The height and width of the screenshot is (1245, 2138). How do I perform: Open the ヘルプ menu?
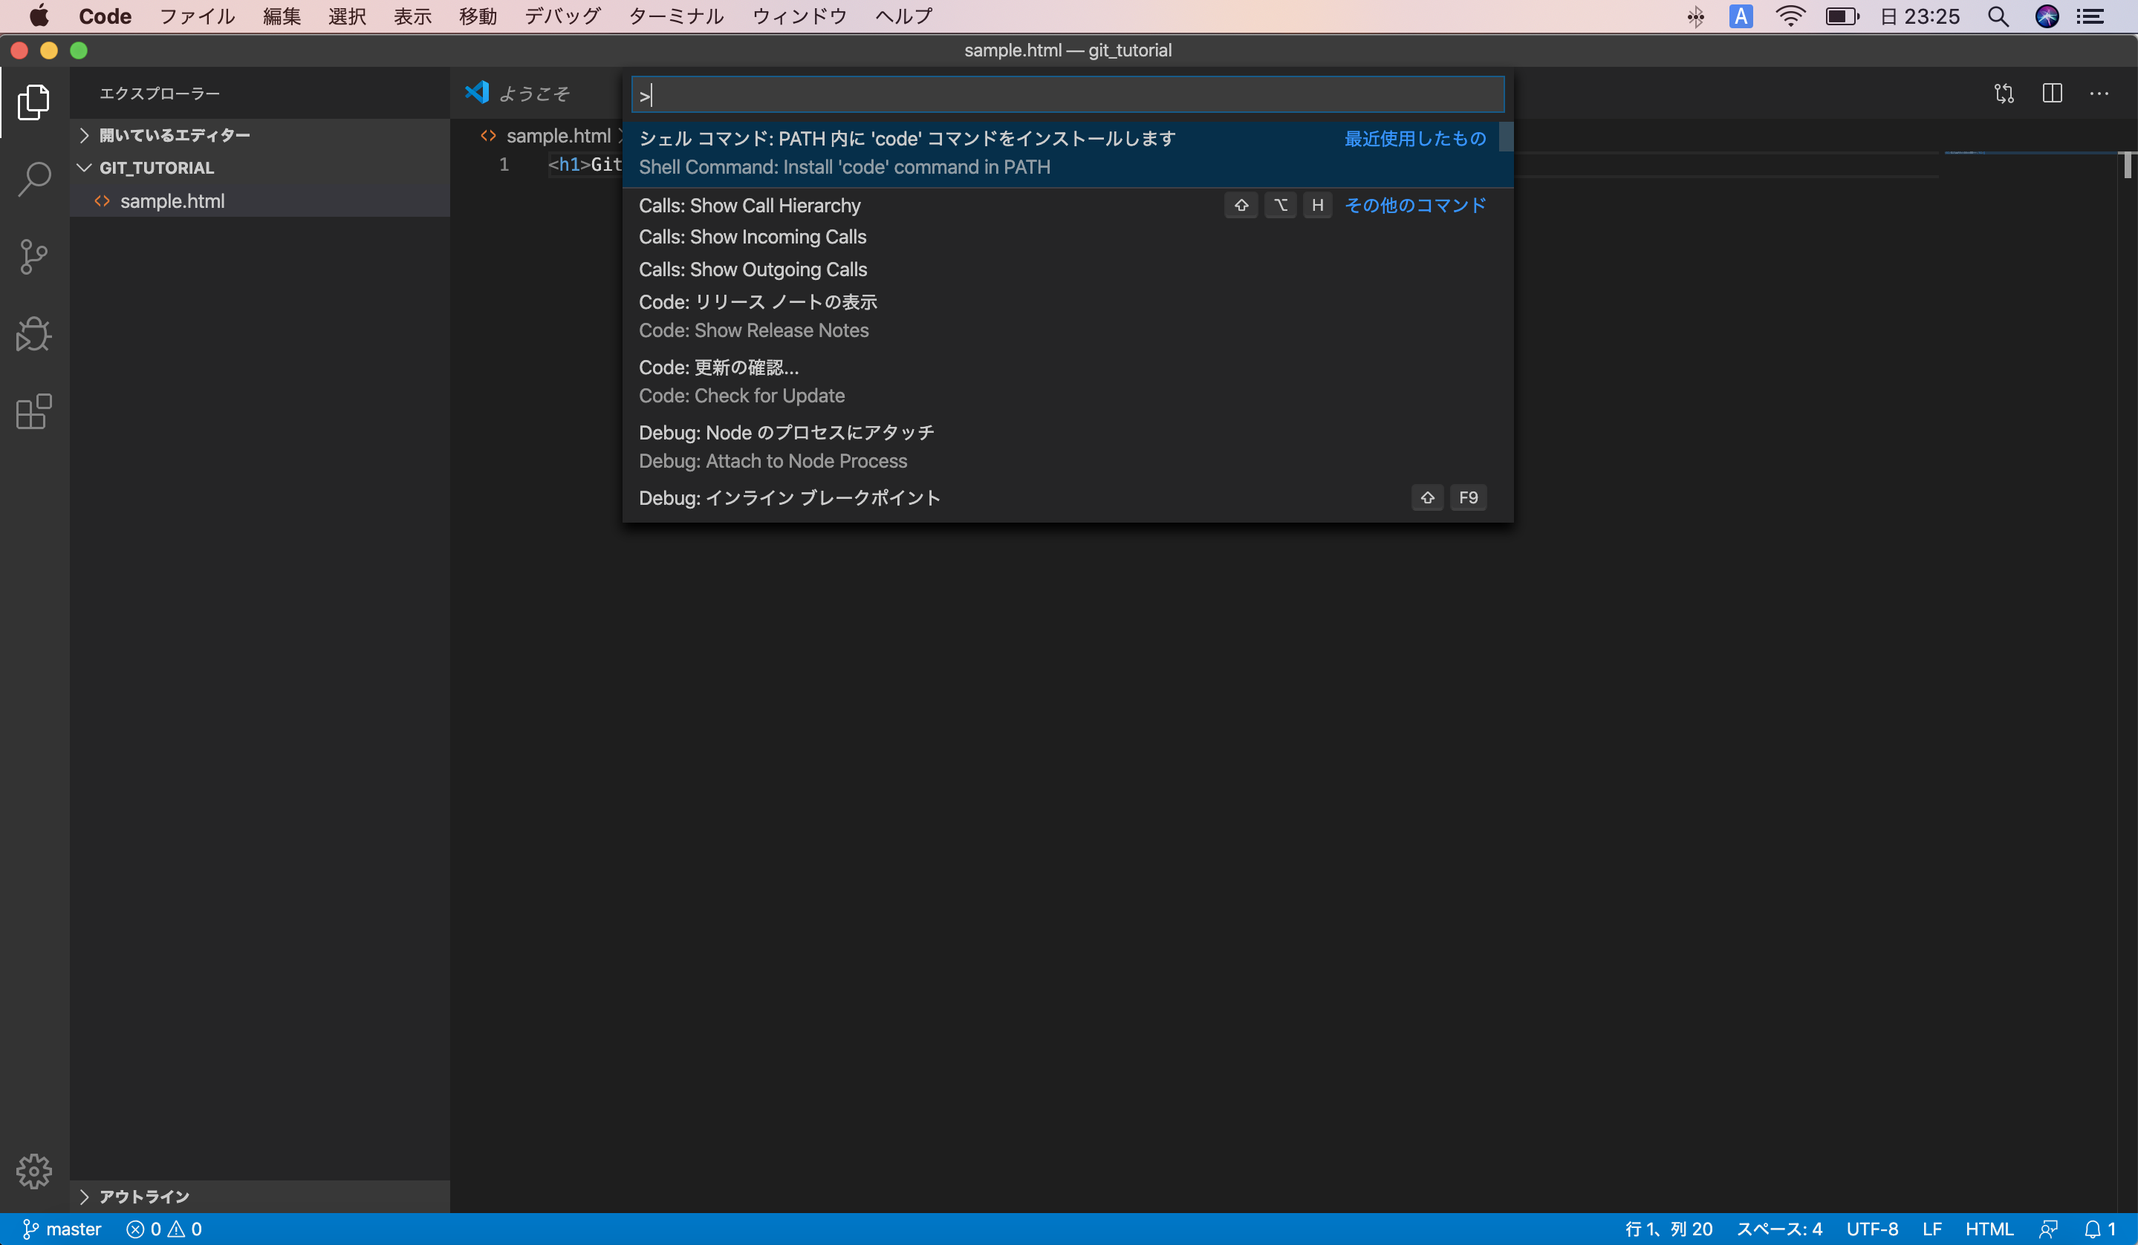coord(903,16)
